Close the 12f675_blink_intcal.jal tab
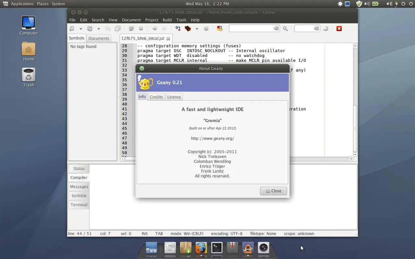 [x=168, y=39]
